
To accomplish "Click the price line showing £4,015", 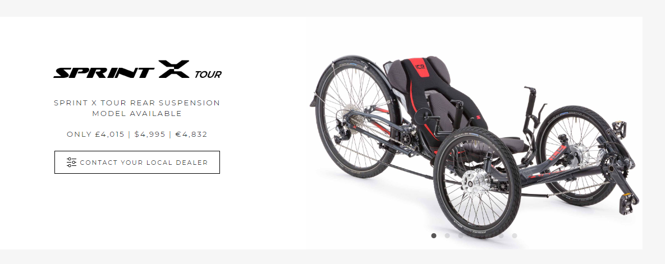I will 137,135.
